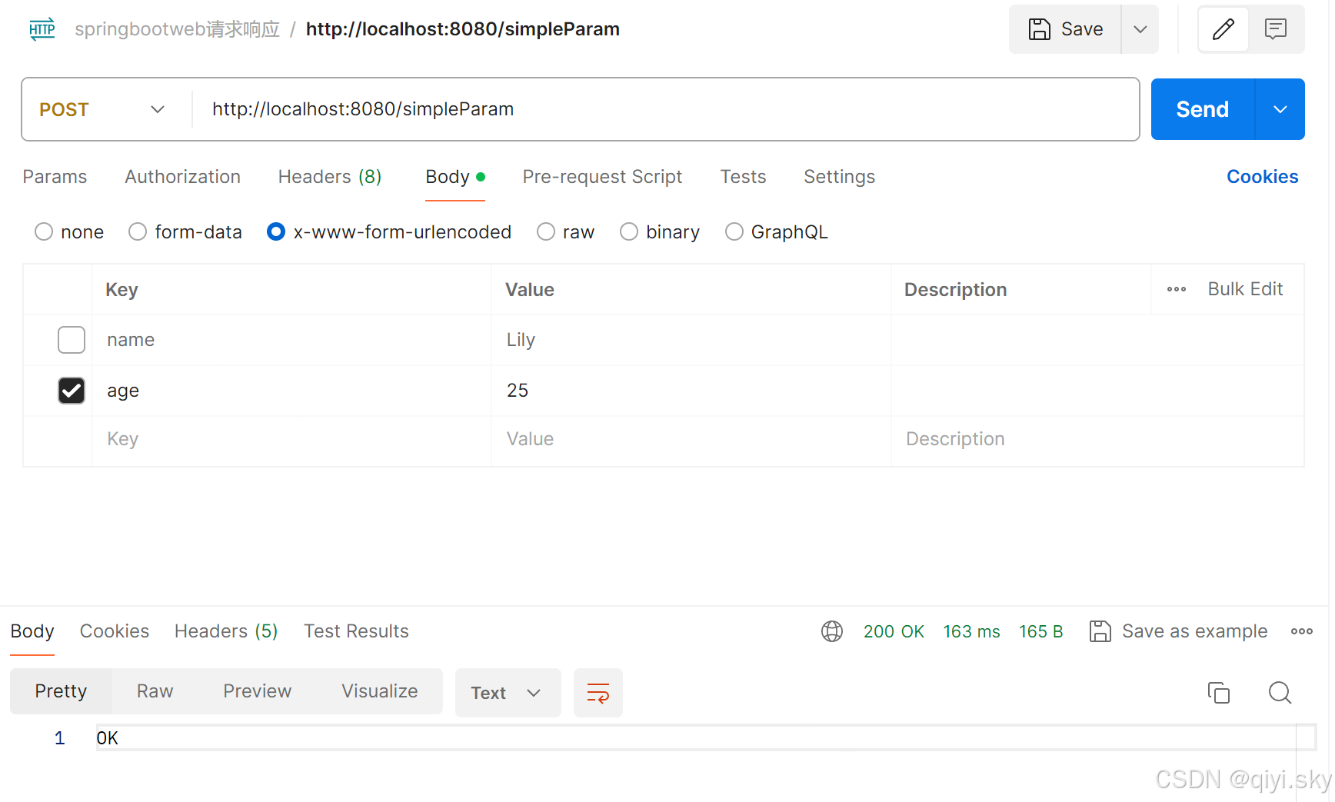Screen dimensions: 1335x802
Task: Copy the response body
Action: click(1219, 693)
